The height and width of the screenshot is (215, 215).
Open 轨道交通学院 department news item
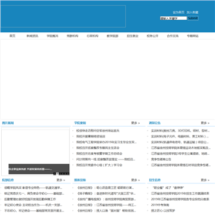click(x=33, y=188)
